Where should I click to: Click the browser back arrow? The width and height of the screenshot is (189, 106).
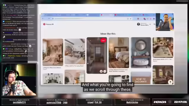(x=43, y=19)
